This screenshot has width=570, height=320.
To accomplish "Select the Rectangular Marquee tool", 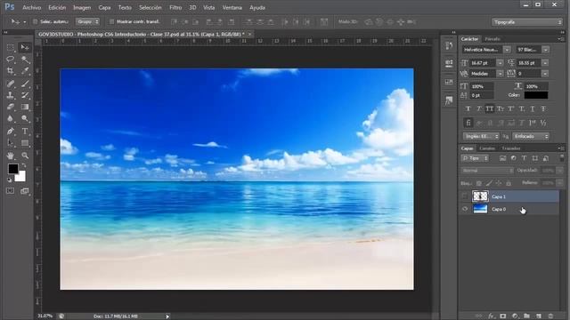I will tap(10, 47).
